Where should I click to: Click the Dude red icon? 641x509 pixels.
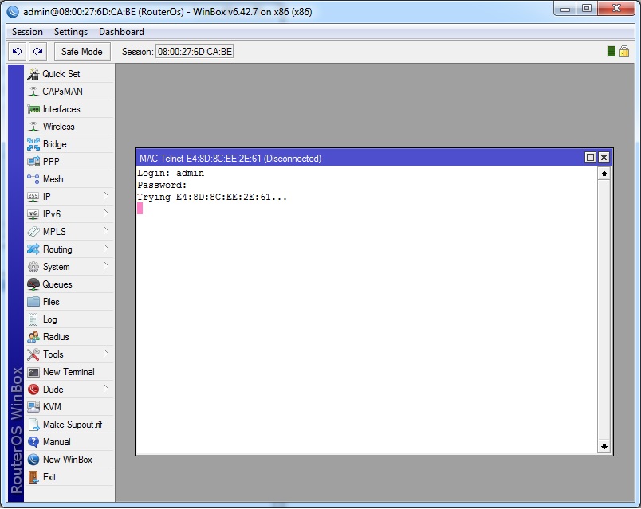33,390
